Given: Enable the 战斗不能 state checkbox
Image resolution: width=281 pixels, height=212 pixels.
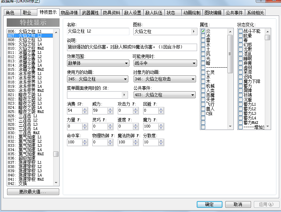Looking at the screenshot, I should click(x=240, y=31).
